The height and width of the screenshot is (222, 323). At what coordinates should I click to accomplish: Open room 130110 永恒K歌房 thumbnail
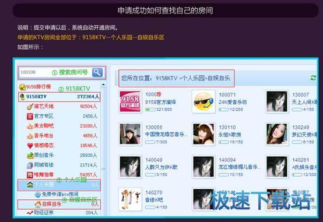tap(203, 134)
